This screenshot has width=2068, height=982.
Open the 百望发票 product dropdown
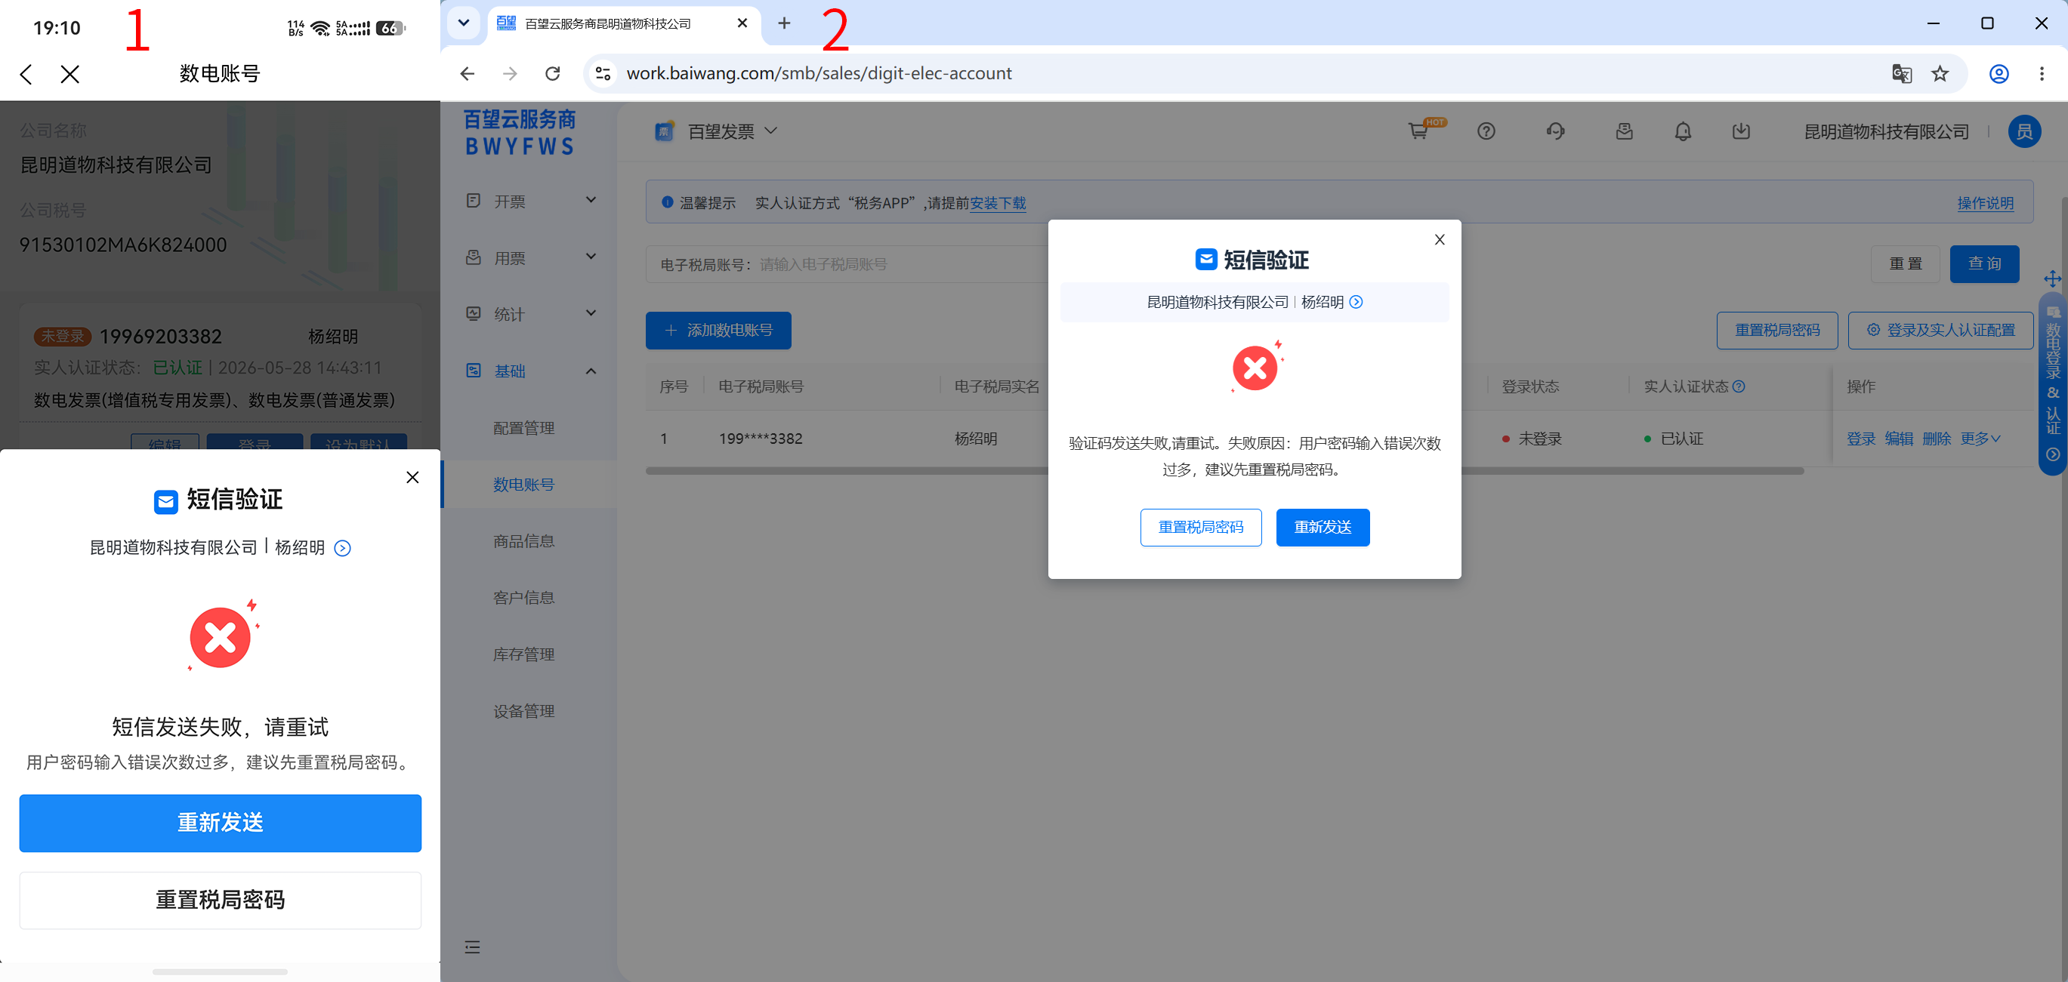pyautogui.click(x=716, y=131)
